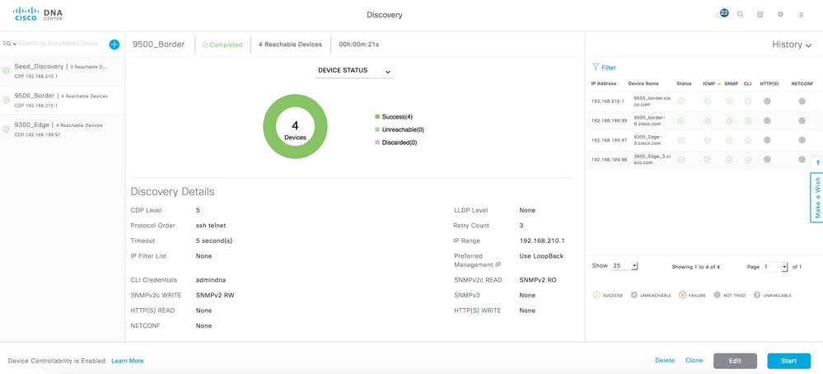Click HTTP(S) gray icon for 192.168.210.1
The height and width of the screenshot is (374, 823).
point(767,101)
